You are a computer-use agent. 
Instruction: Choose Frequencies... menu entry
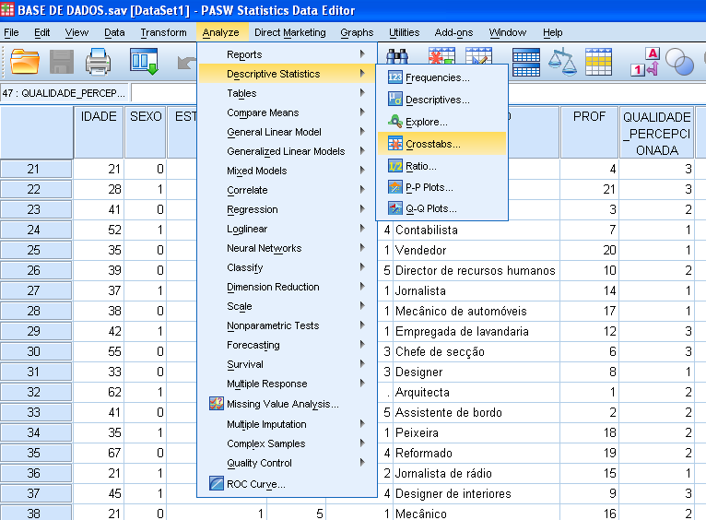442,77
